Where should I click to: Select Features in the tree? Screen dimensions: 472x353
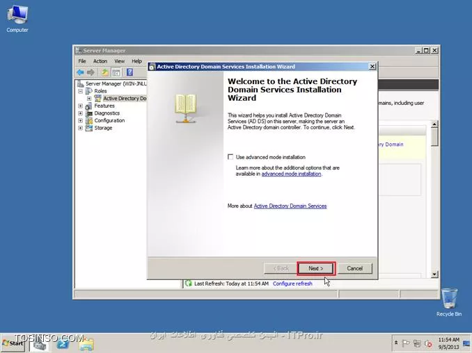pos(104,106)
